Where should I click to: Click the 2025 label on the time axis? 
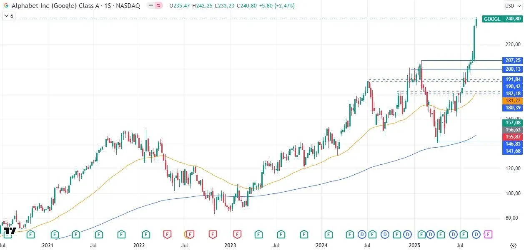tap(415, 245)
